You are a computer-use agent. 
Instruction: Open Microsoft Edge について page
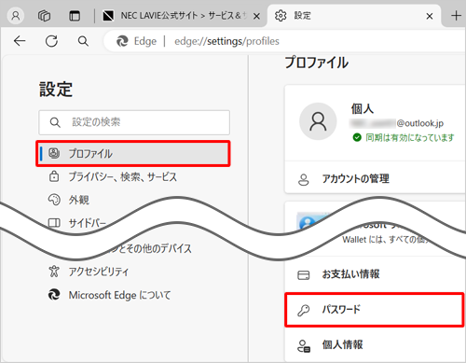point(119,295)
